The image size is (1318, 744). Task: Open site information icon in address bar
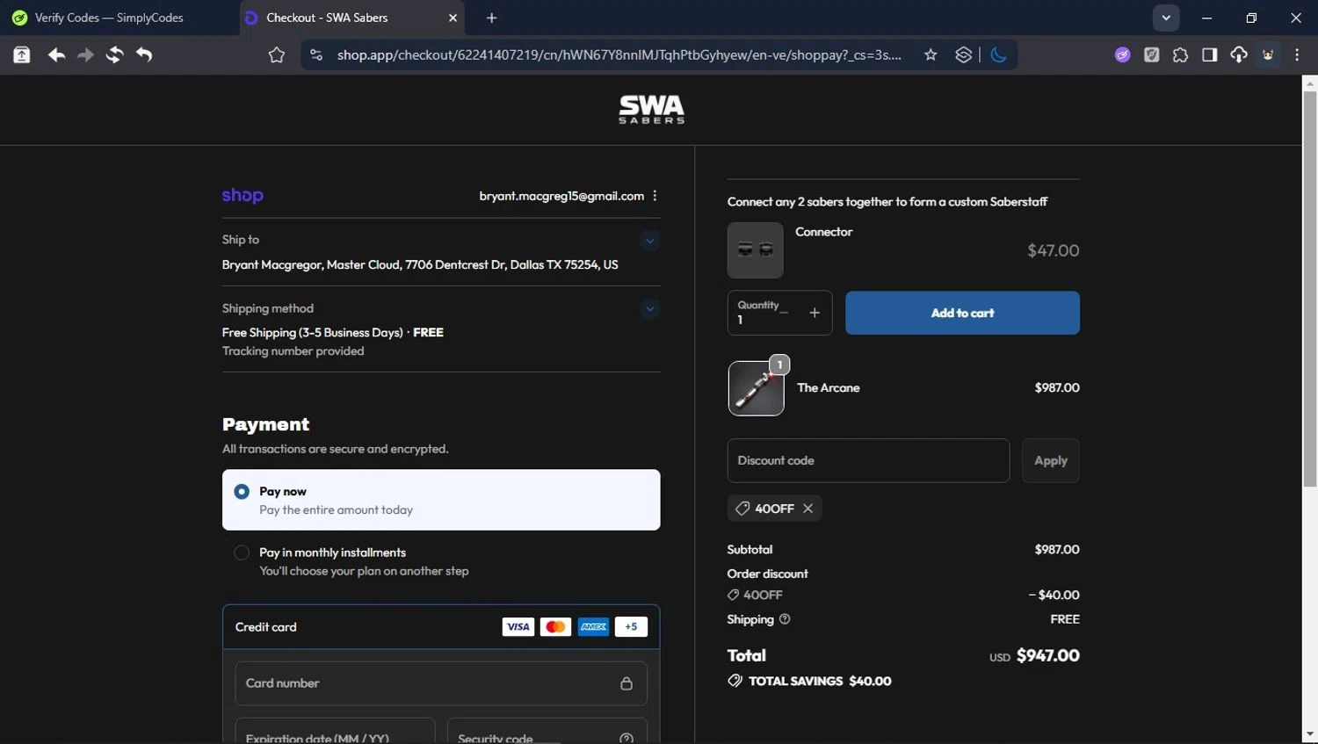(x=316, y=54)
